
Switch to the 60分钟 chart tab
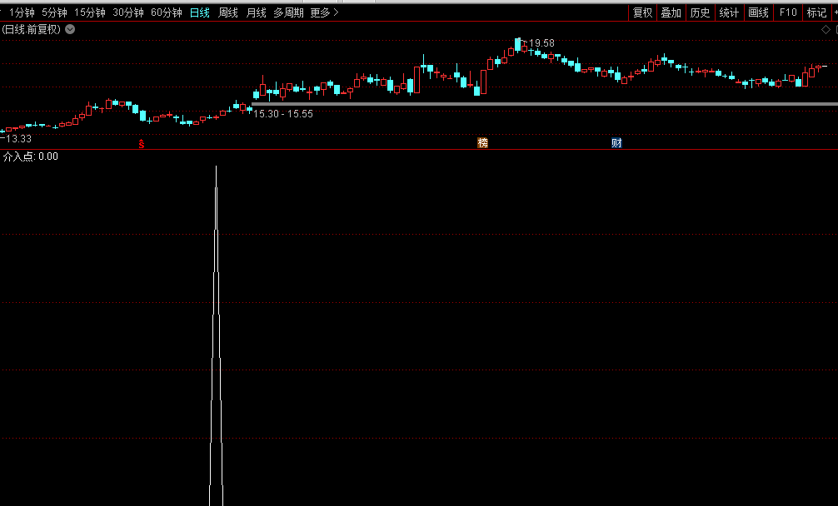click(x=166, y=12)
